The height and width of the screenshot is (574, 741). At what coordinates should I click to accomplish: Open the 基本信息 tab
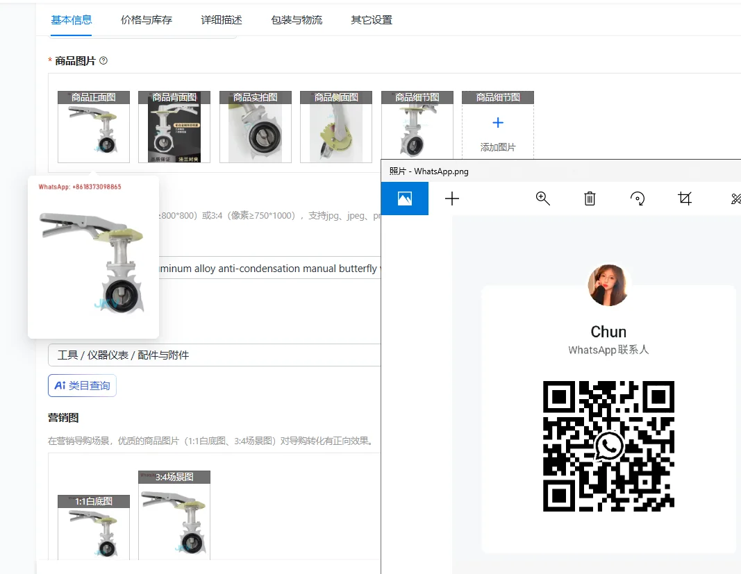[72, 20]
